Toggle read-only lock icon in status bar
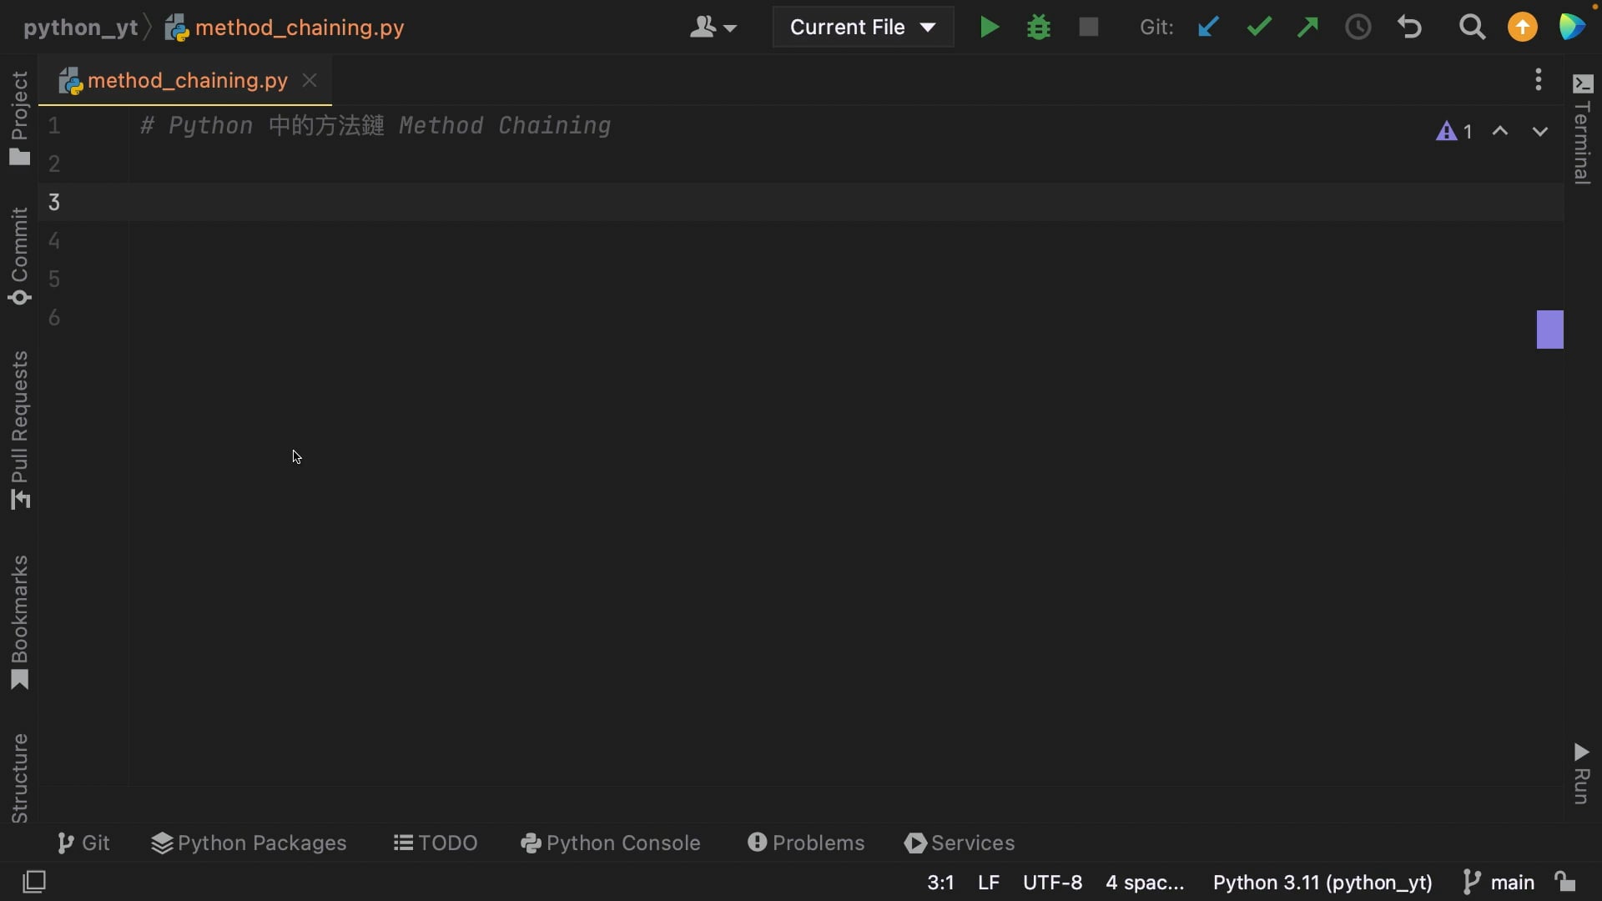Viewport: 1602px width, 901px height. 1564,882
